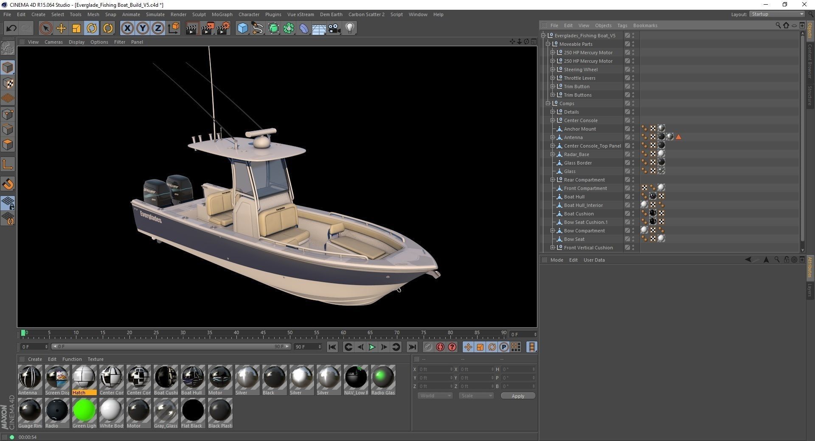The image size is (815, 441).
Task: Enable Snap magnet icon
Action: (x=8, y=184)
